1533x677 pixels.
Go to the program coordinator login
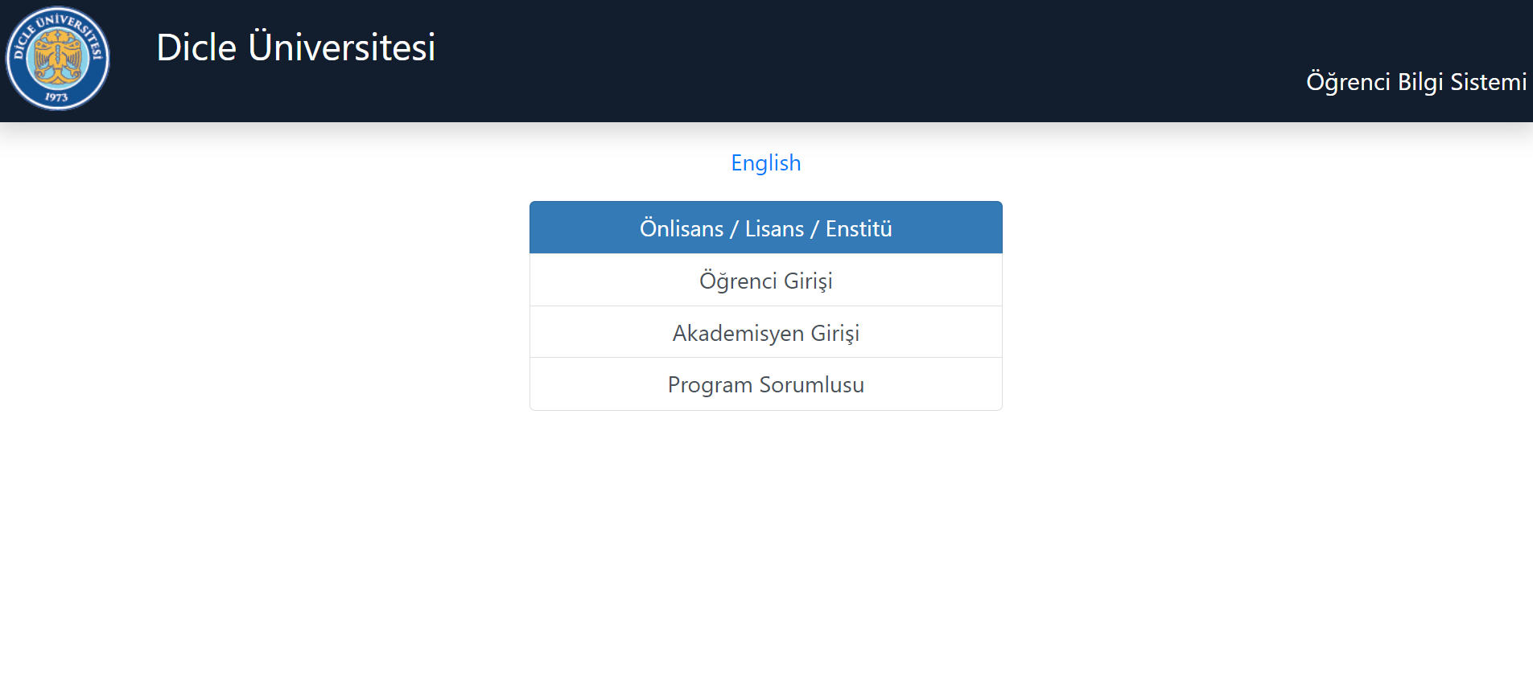tap(765, 385)
